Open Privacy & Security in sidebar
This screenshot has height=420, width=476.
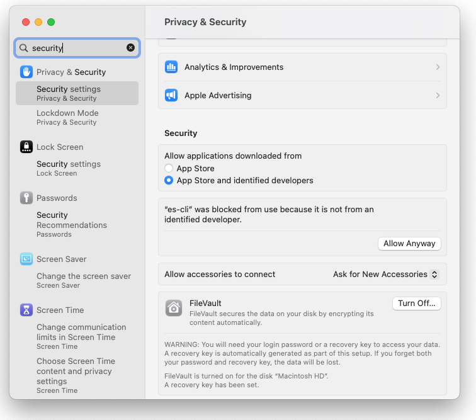coord(77,72)
